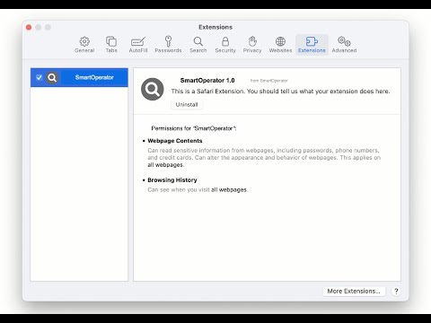
Task: Open the Privacy preferences pane
Action: [252, 45]
